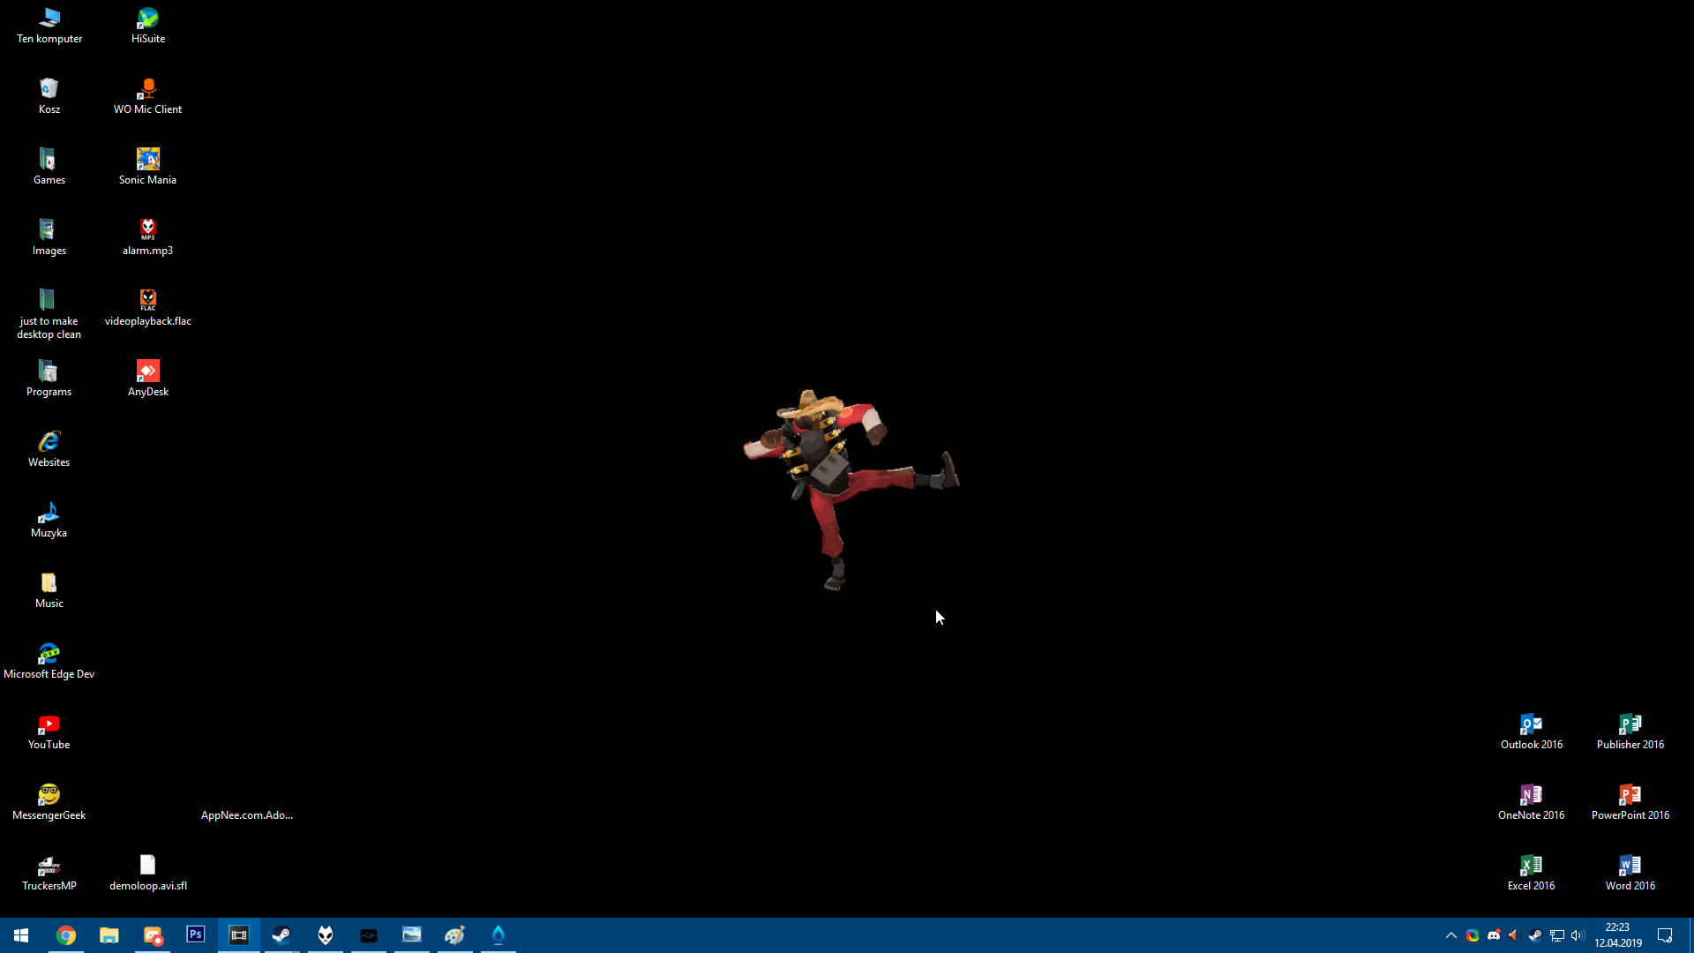This screenshot has height=953, width=1694.
Task: Open foobar2000 alien-head taskbar icon
Action: (326, 935)
